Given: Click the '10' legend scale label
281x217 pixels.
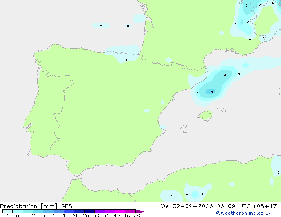Looking at the screenshot, I should [55, 215].
